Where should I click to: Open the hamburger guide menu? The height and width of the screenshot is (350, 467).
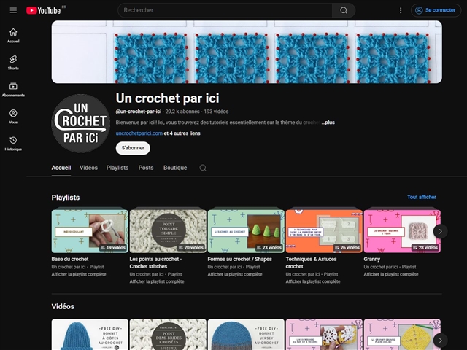point(13,10)
